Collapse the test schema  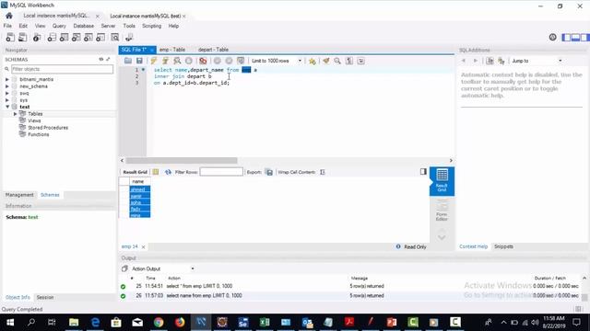7,107
